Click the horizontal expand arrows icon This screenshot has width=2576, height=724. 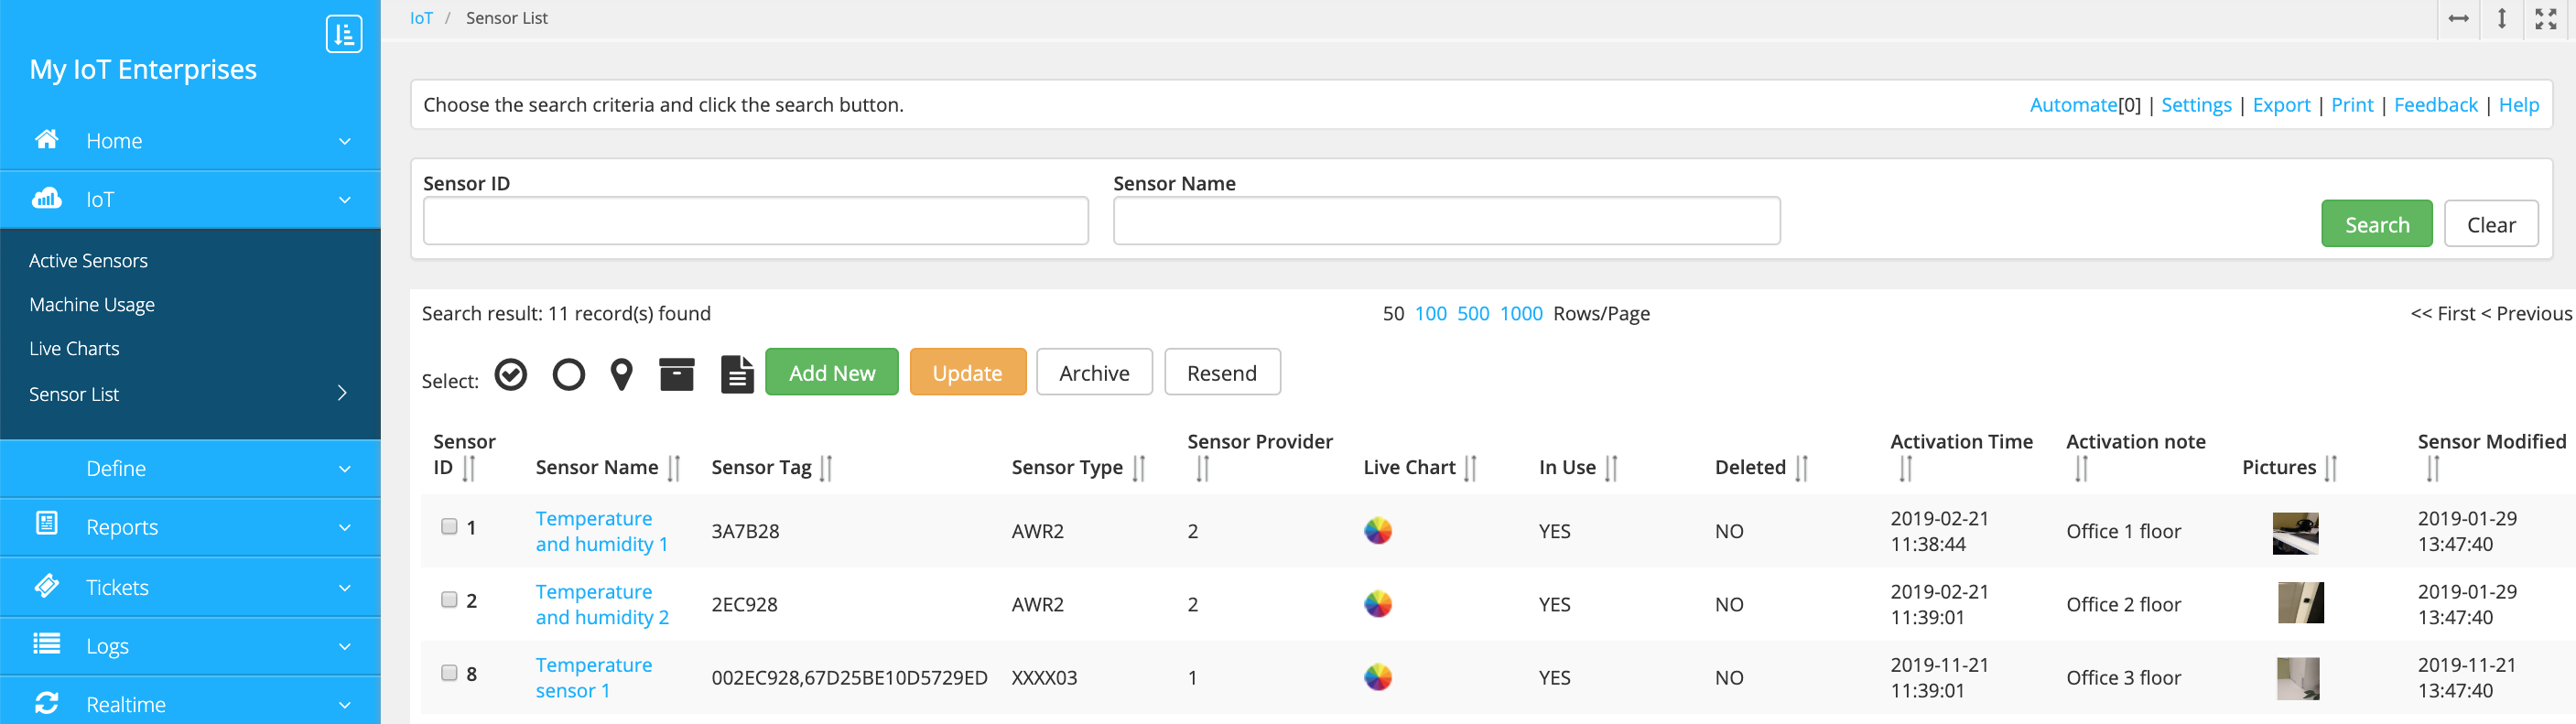tap(2458, 19)
